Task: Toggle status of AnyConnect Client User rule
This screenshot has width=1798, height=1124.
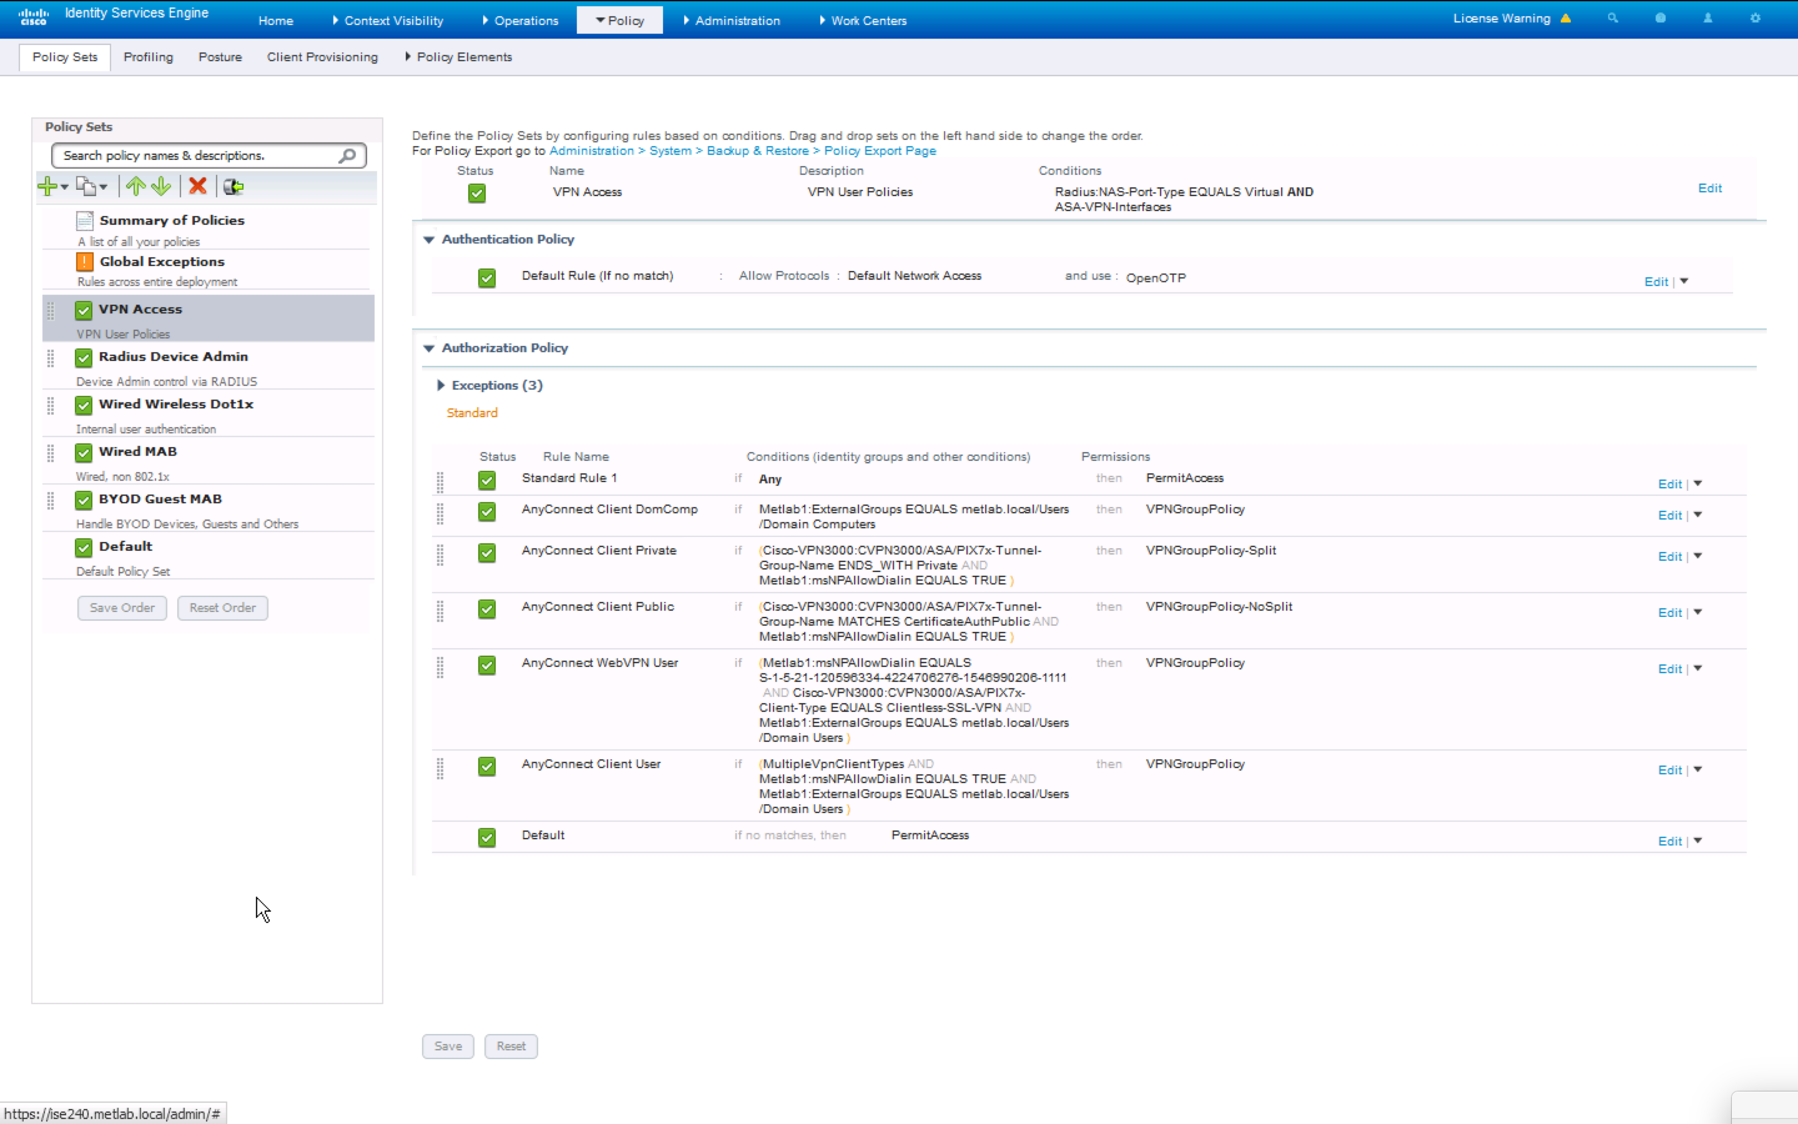Action: [x=487, y=766]
